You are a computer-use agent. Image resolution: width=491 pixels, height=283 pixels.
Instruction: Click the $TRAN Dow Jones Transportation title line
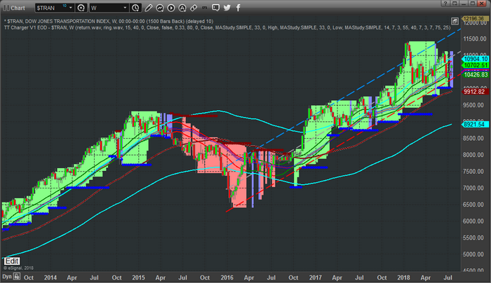pyautogui.click(x=109, y=21)
